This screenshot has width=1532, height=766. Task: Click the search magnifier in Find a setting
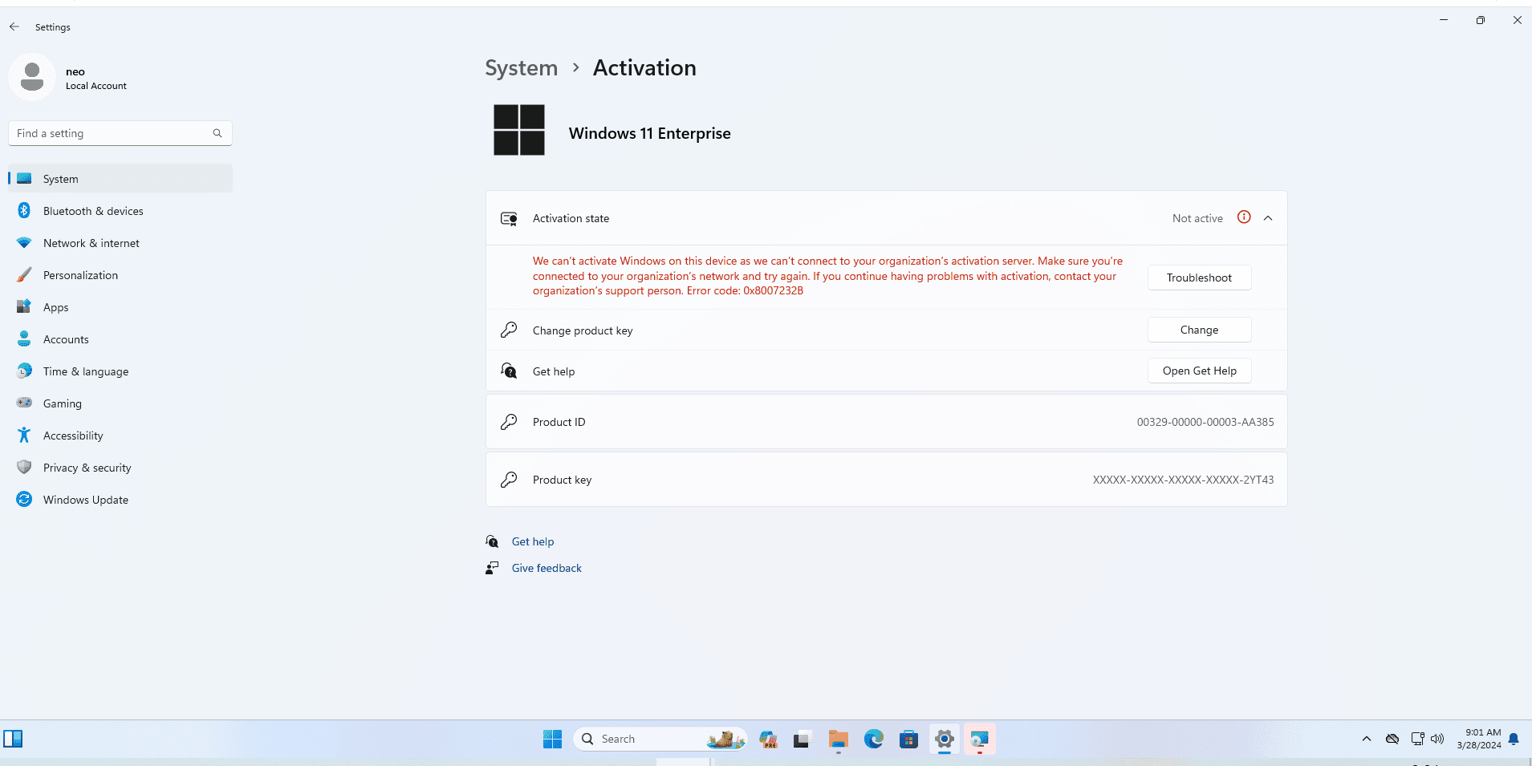click(217, 133)
